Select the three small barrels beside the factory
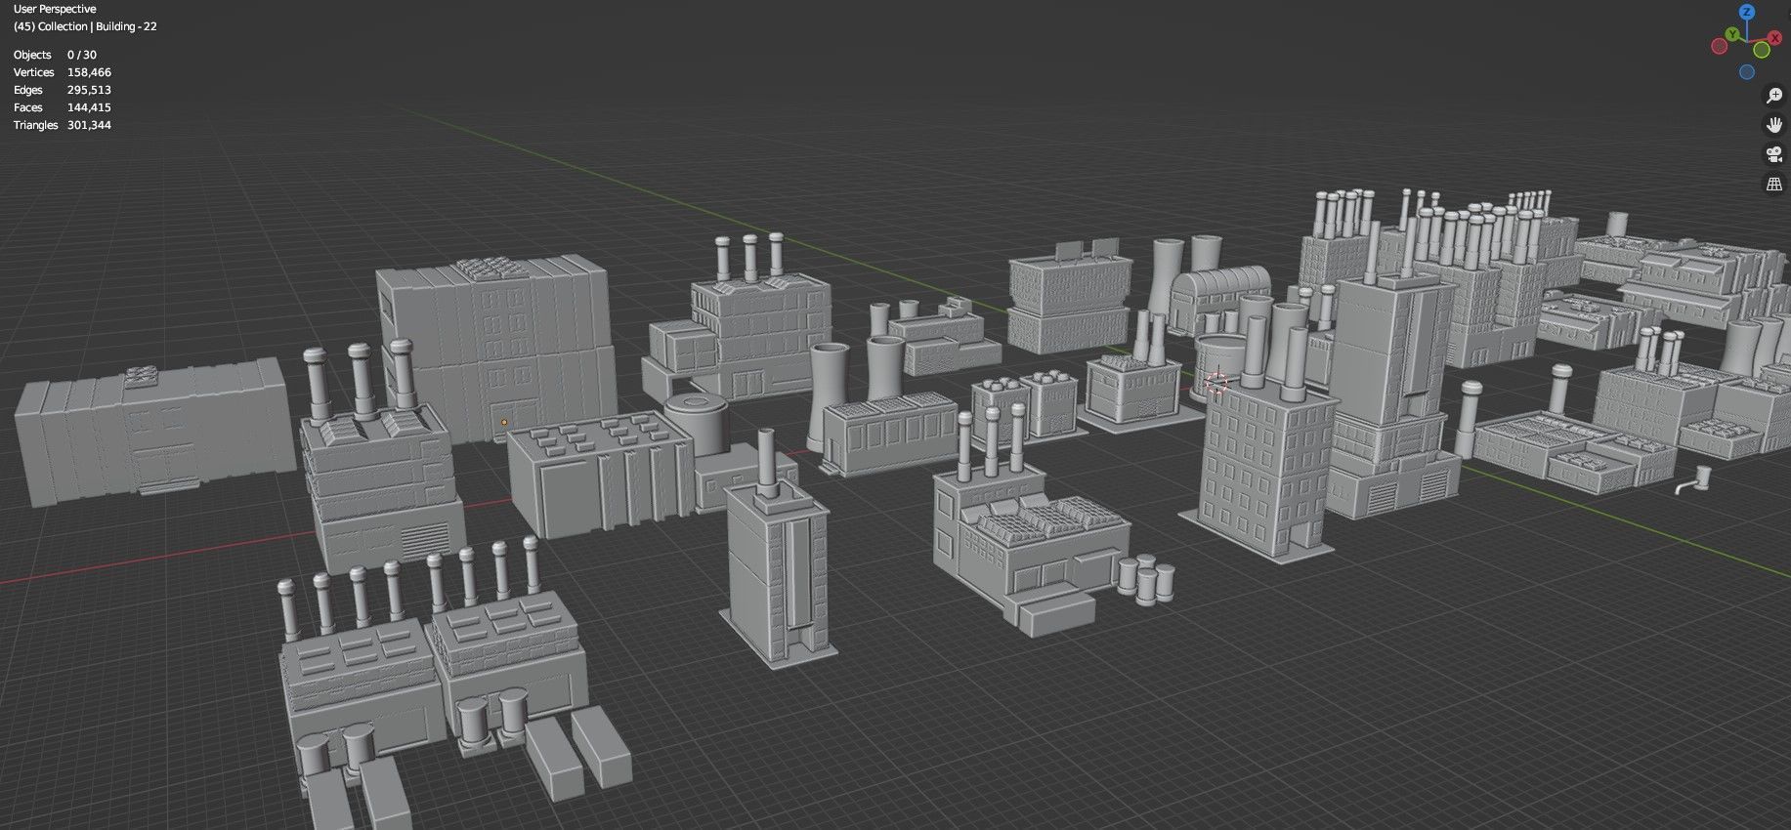Image resolution: width=1791 pixels, height=830 pixels. [x=1146, y=578]
